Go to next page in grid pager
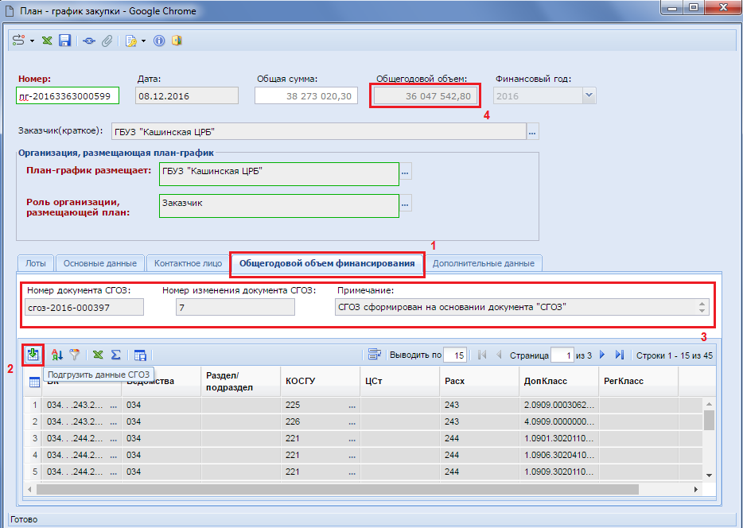The image size is (743, 528). click(602, 355)
